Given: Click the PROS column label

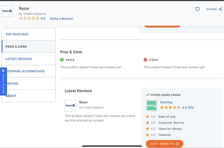Looking at the screenshot, I should coord(70,60).
